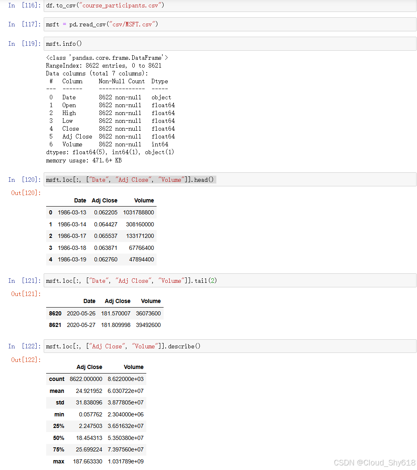Click 'Adj Close' row in info output
Viewport: 417px width, 470px height.
tap(112, 137)
